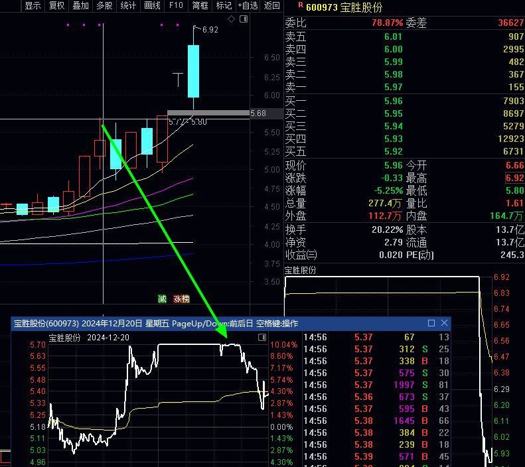Image resolution: width=525 pixels, height=467 pixels.
Task: Click the 宝胜股份 2024-12-20 popup chart title
Action: pyautogui.click(x=89, y=337)
